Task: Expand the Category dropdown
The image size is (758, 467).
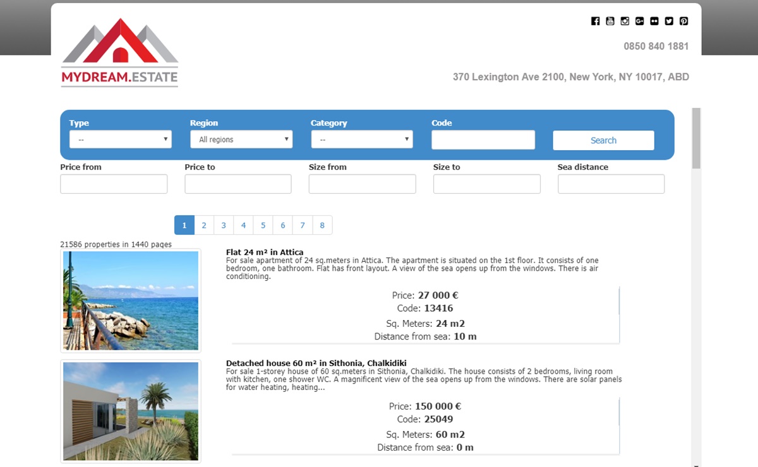Action: point(362,139)
